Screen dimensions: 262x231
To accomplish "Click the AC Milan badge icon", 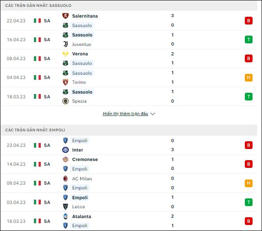I will click(65, 179).
